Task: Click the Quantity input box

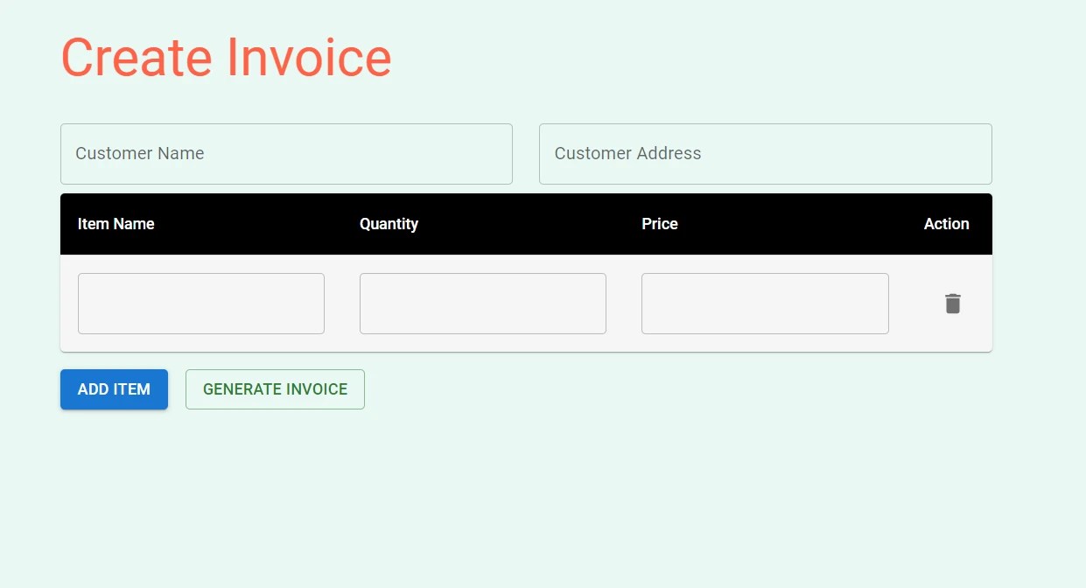Action: 483,304
